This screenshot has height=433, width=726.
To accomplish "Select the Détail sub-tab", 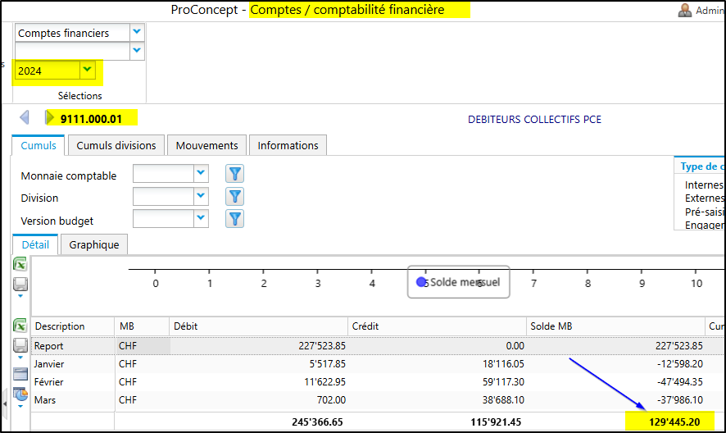I will pos(35,244).
